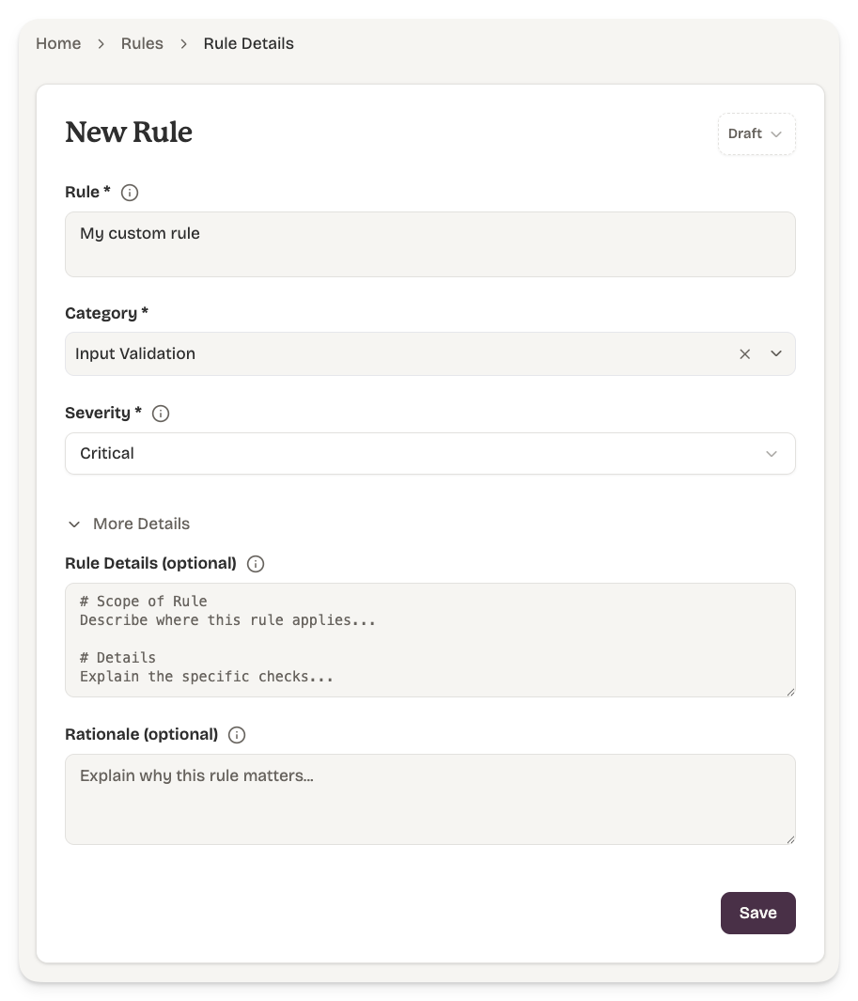Select Rule Details breadcrumb item
858x1001 pixels.
click(x=249, y=43)
